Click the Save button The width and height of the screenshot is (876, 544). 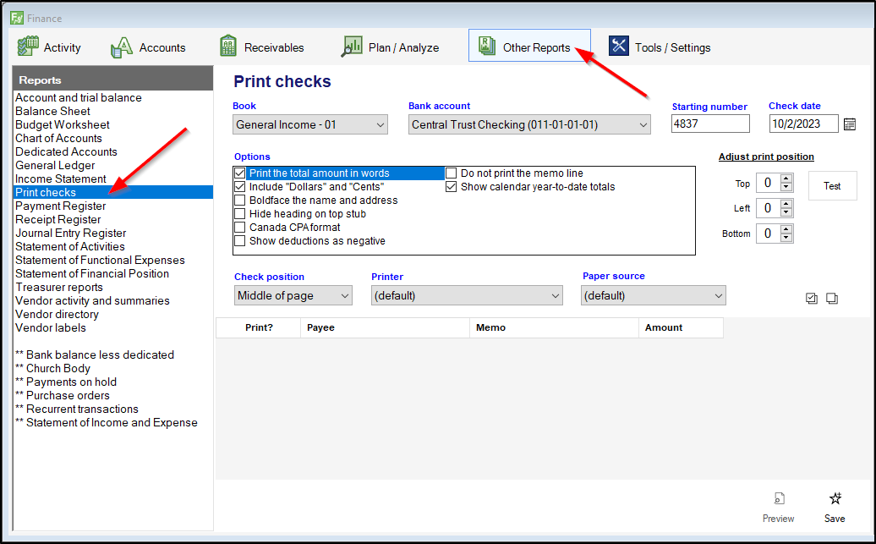(x=835, y=507)
